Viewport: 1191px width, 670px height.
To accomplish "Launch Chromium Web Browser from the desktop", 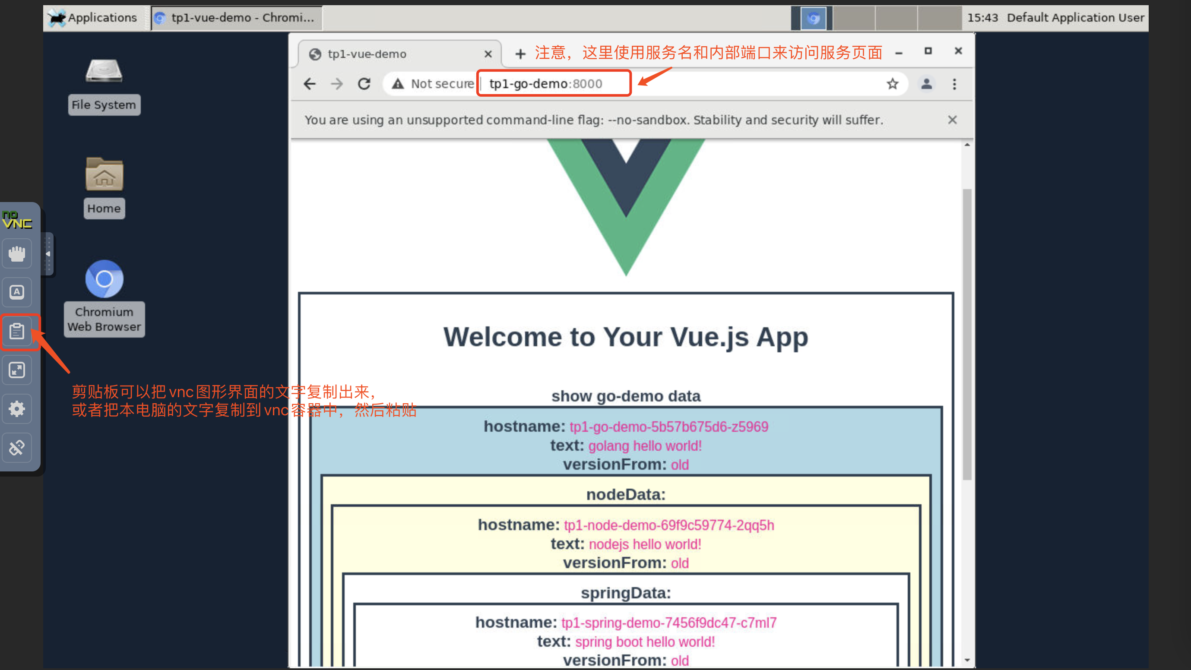I will [104, 278].
